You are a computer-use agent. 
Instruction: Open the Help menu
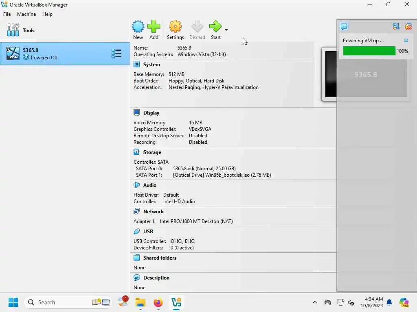47,14
